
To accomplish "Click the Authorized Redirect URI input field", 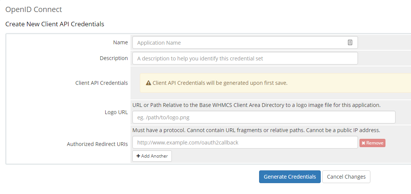I will click(x=245, y=143).
